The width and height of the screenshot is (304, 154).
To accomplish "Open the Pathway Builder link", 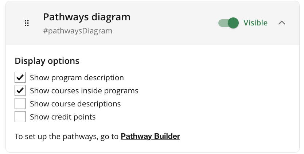I will pyautogui.click(x=150, y=137).
